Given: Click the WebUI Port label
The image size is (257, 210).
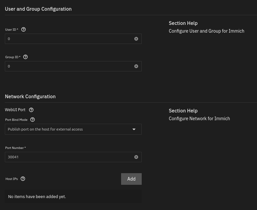Looking at the screenshot, I should [x=15, y=110].
